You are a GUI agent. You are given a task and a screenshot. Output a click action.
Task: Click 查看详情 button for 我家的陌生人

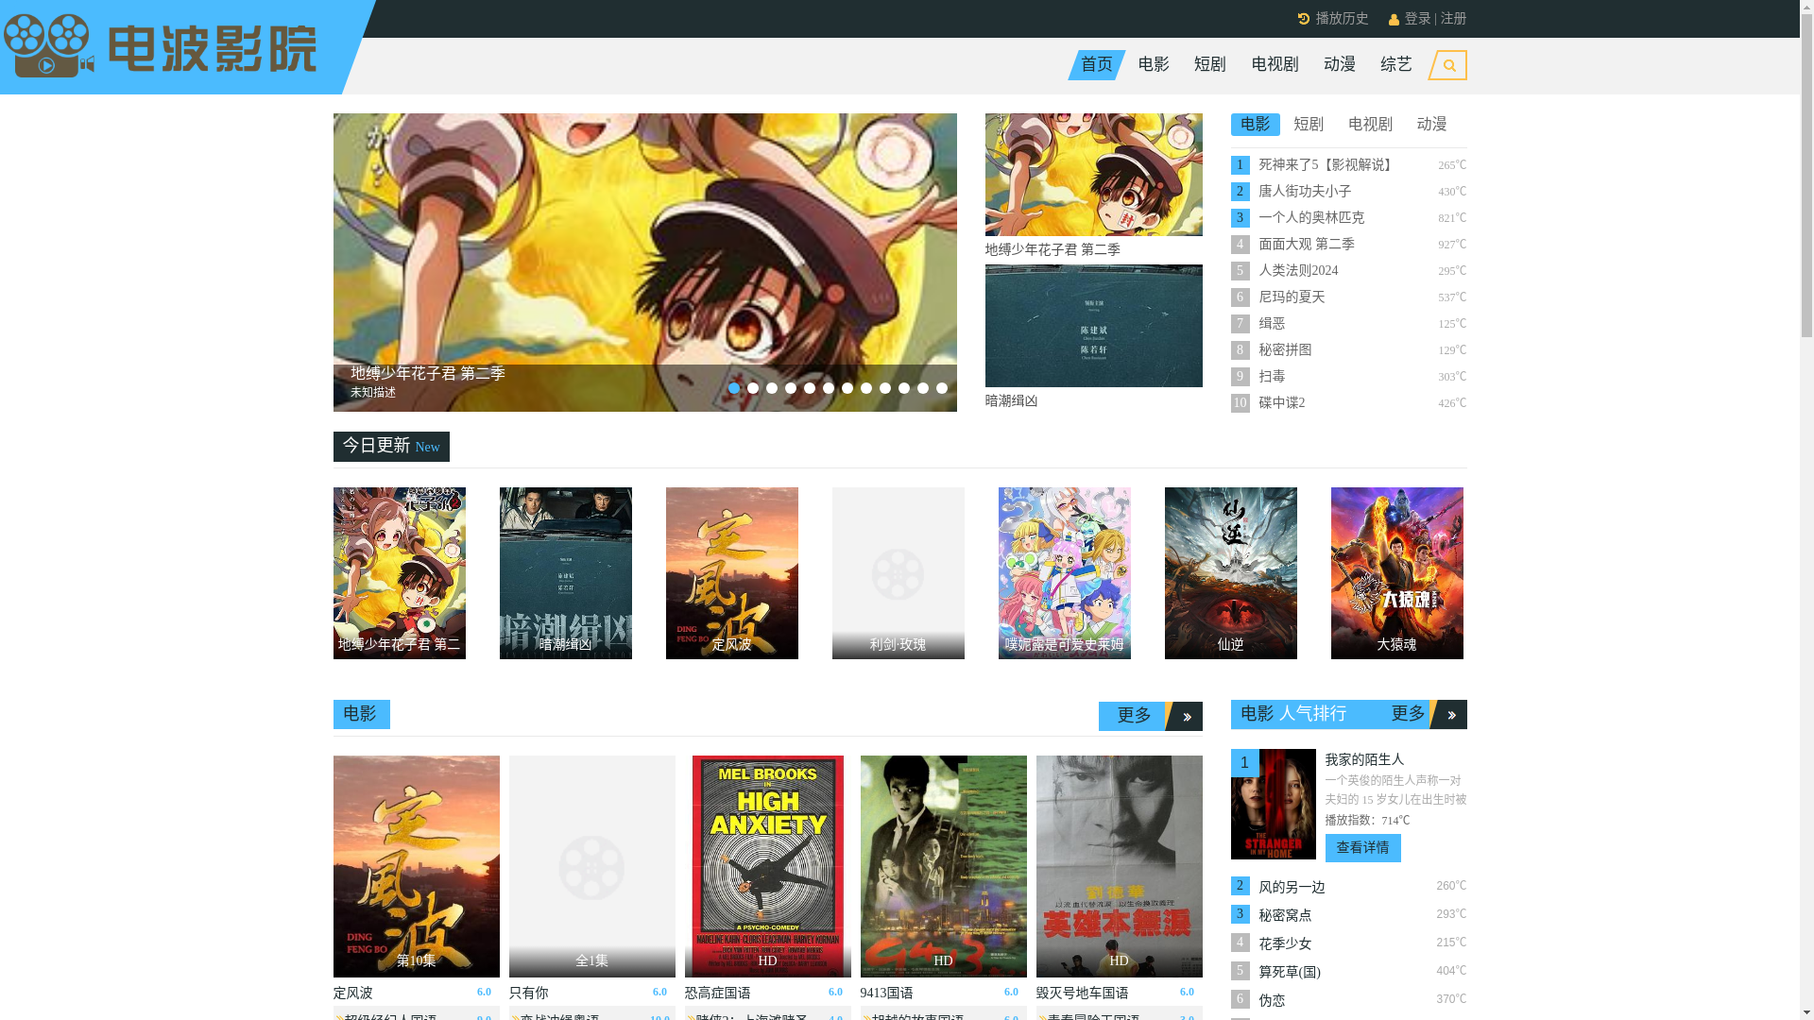click(x=1363, y=848)
